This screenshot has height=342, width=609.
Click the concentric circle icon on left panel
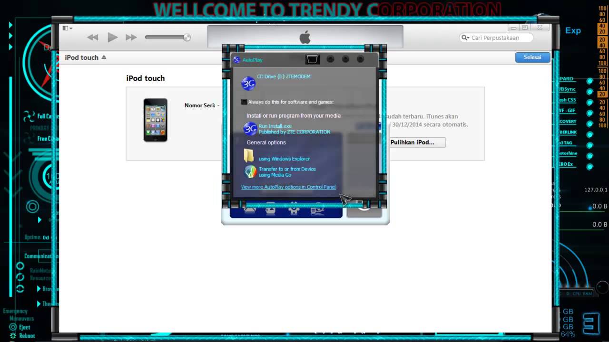coord(32,207)
